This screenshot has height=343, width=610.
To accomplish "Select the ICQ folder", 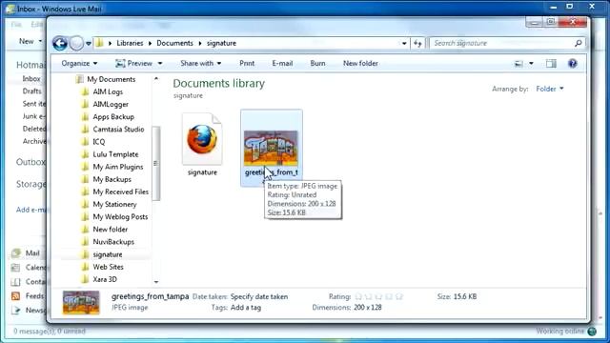I will click(x=99, y=142).
